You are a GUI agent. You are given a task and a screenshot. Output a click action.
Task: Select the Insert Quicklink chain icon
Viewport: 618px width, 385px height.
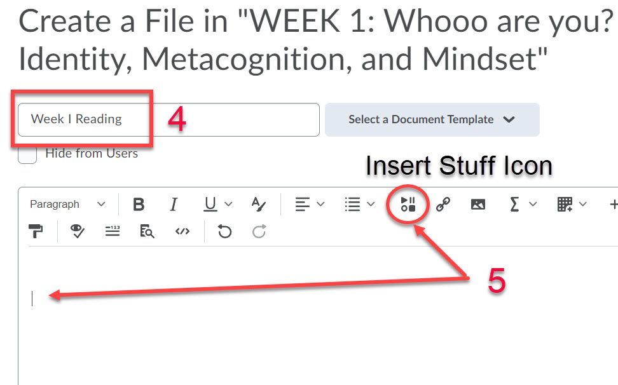click(x=443, y=204)
